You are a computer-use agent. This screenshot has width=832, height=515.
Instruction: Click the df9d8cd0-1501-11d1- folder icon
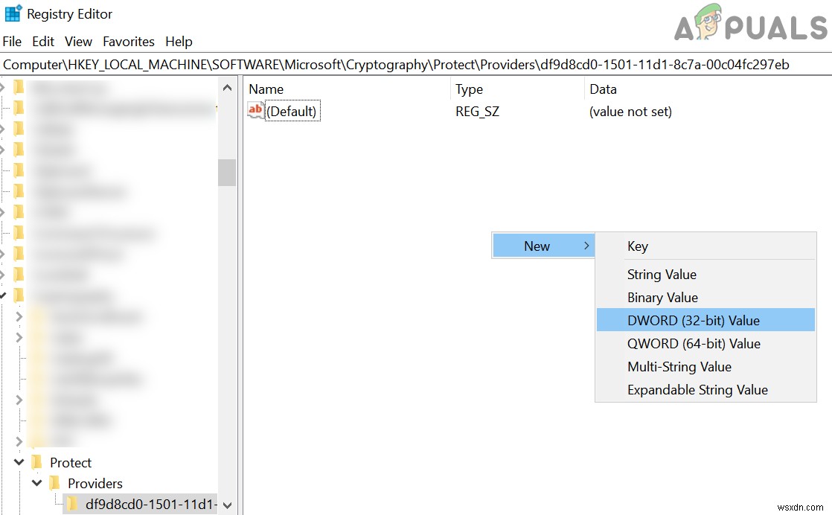(72, 503)
